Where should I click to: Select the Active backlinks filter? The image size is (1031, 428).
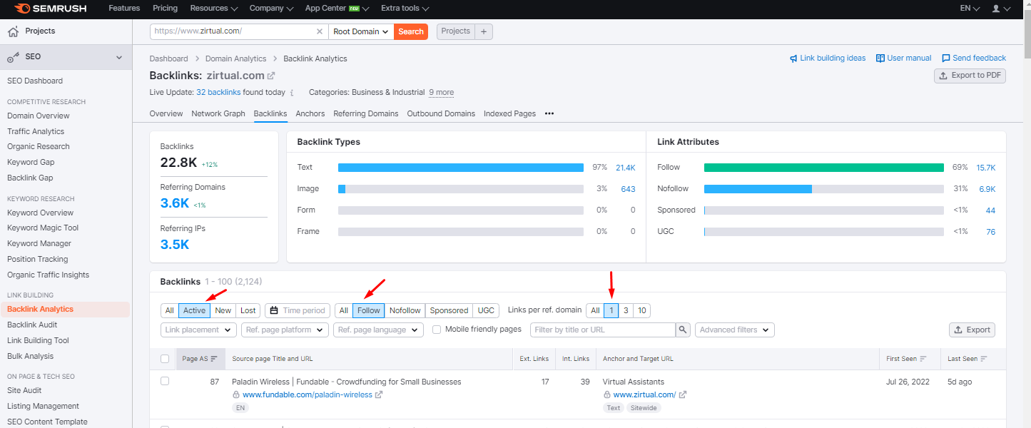[x=194, y=310]
